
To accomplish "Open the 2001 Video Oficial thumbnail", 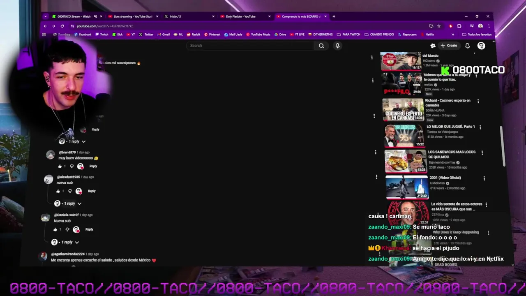I will (x=407, y=187).
